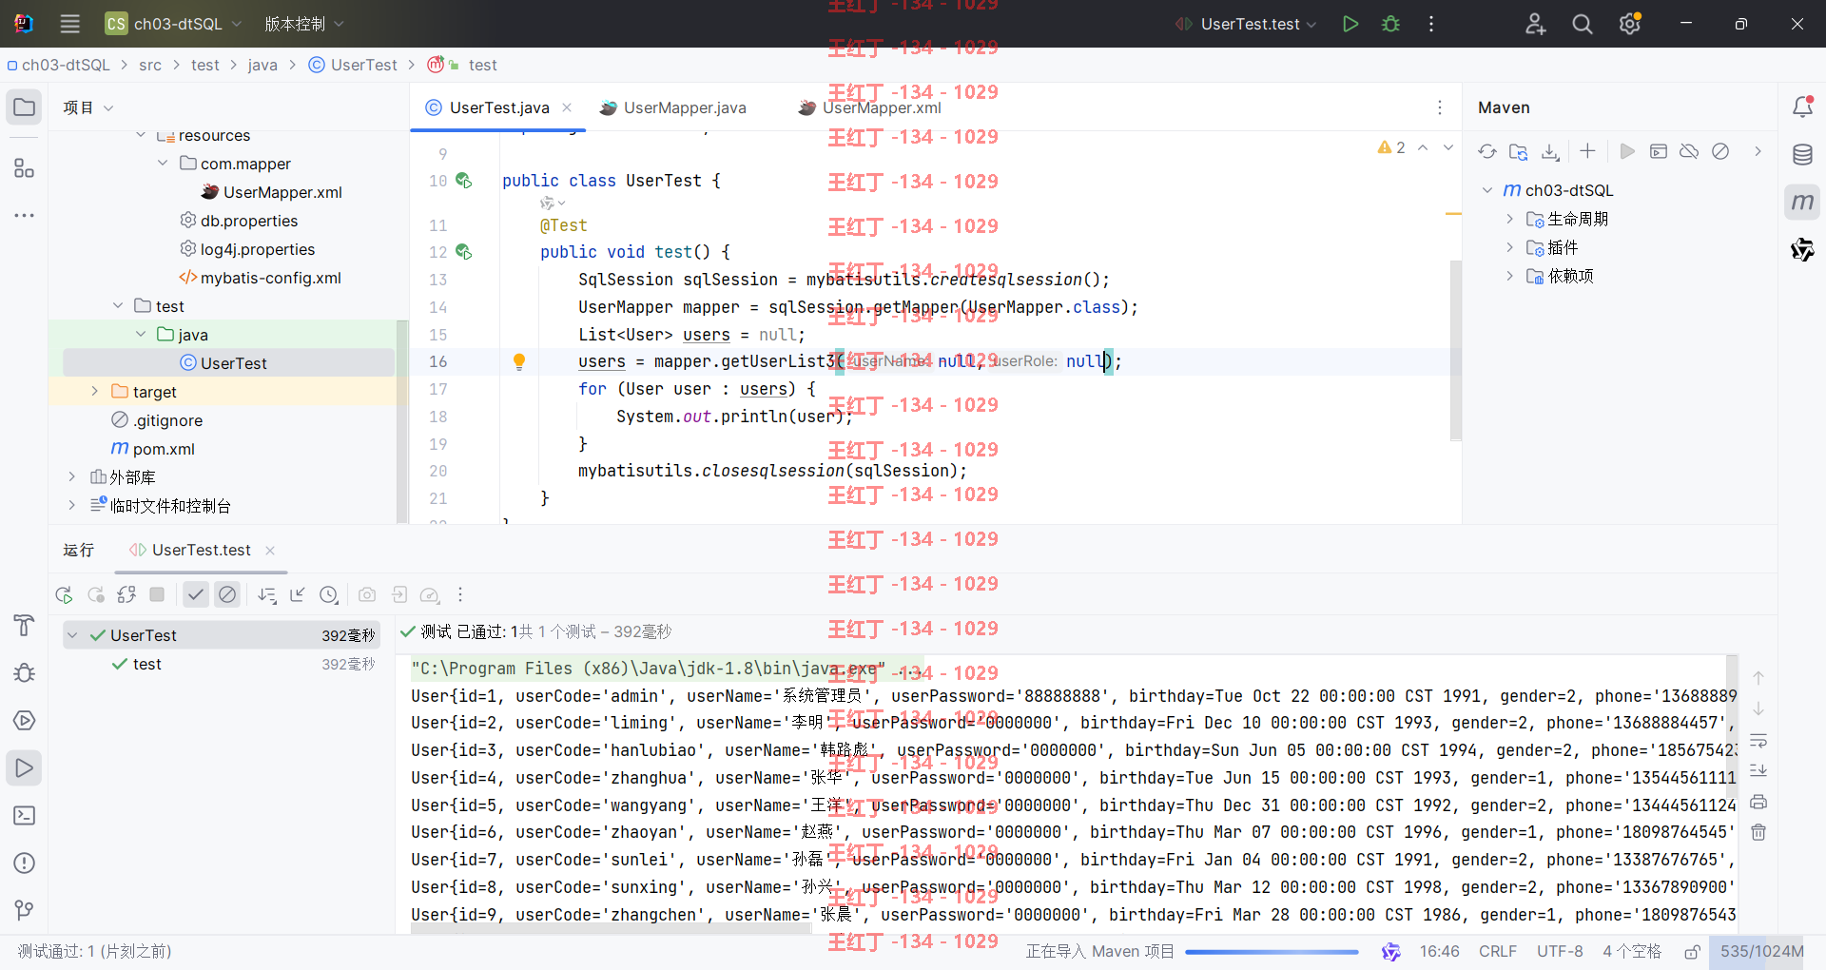
Task: Reload all Maven projects
Action: [1487, 151]
